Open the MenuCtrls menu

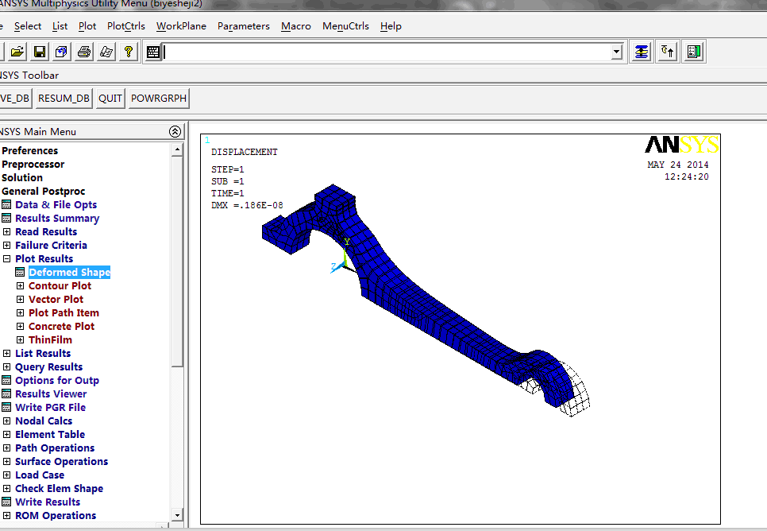click(x=345, y=26)
